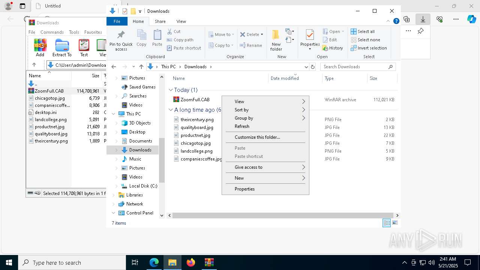Select ZoomFull.CAB in Explorer list

195,100
